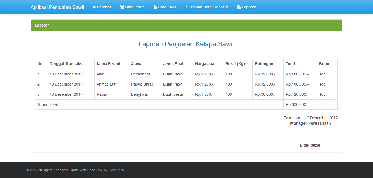The image size is (373, 178).
Task: Select transaction number 2
Action: pos(38,84)
